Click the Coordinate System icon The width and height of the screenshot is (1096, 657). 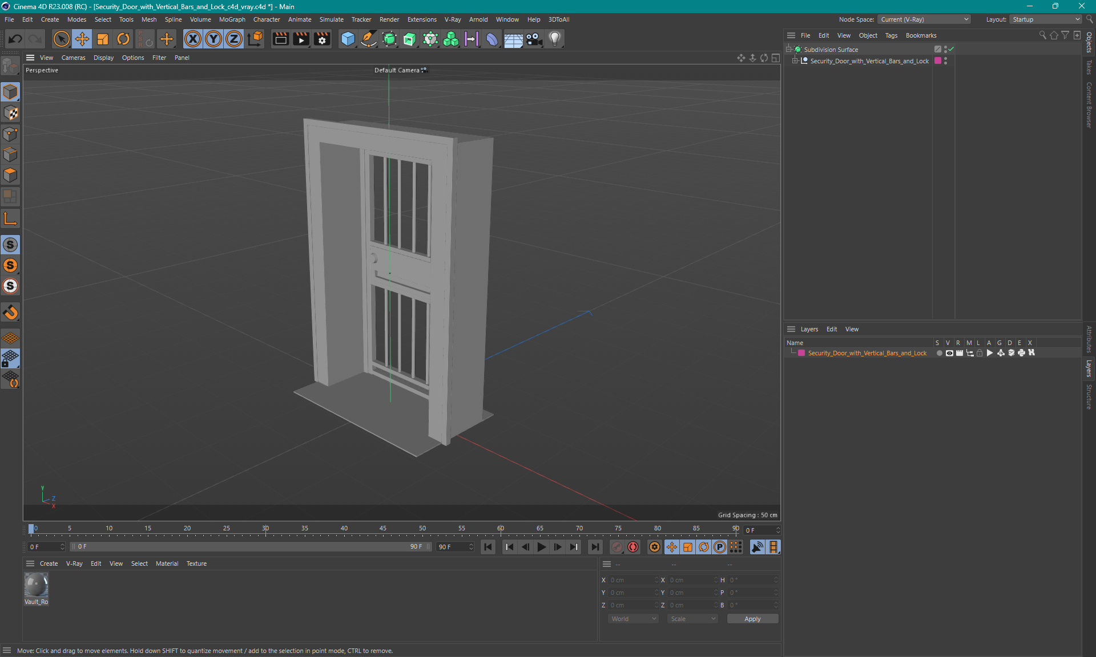point(255,39)
